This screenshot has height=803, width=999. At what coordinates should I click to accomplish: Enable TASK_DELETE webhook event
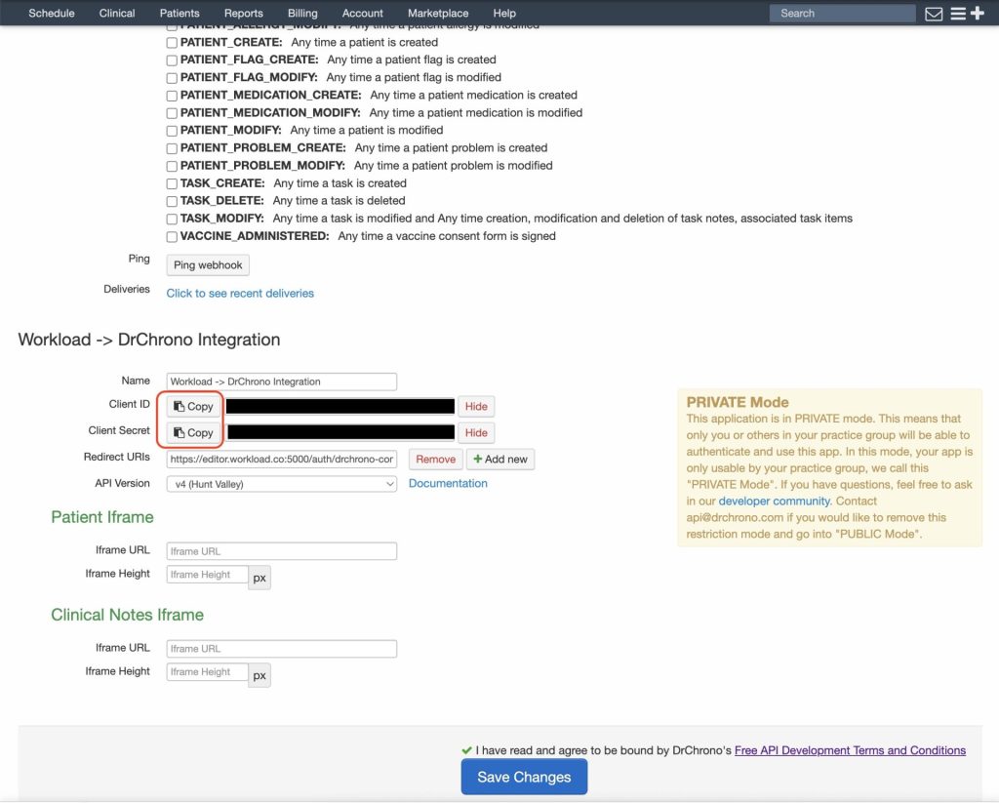[172, 201]
